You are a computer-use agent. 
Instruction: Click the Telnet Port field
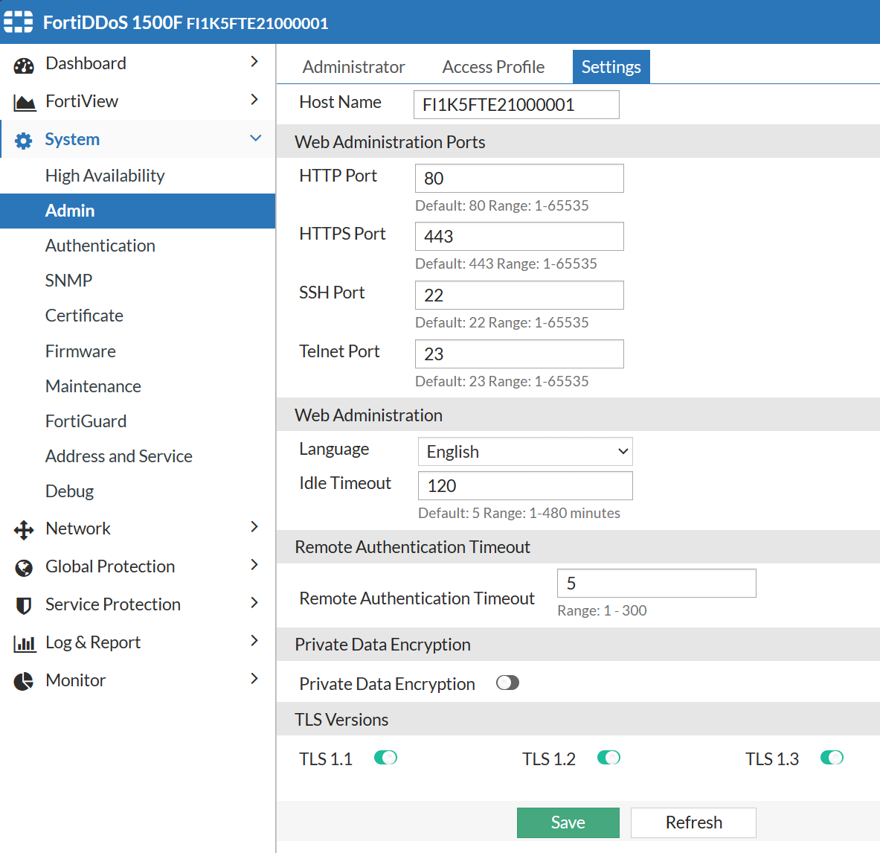(519, 354)
